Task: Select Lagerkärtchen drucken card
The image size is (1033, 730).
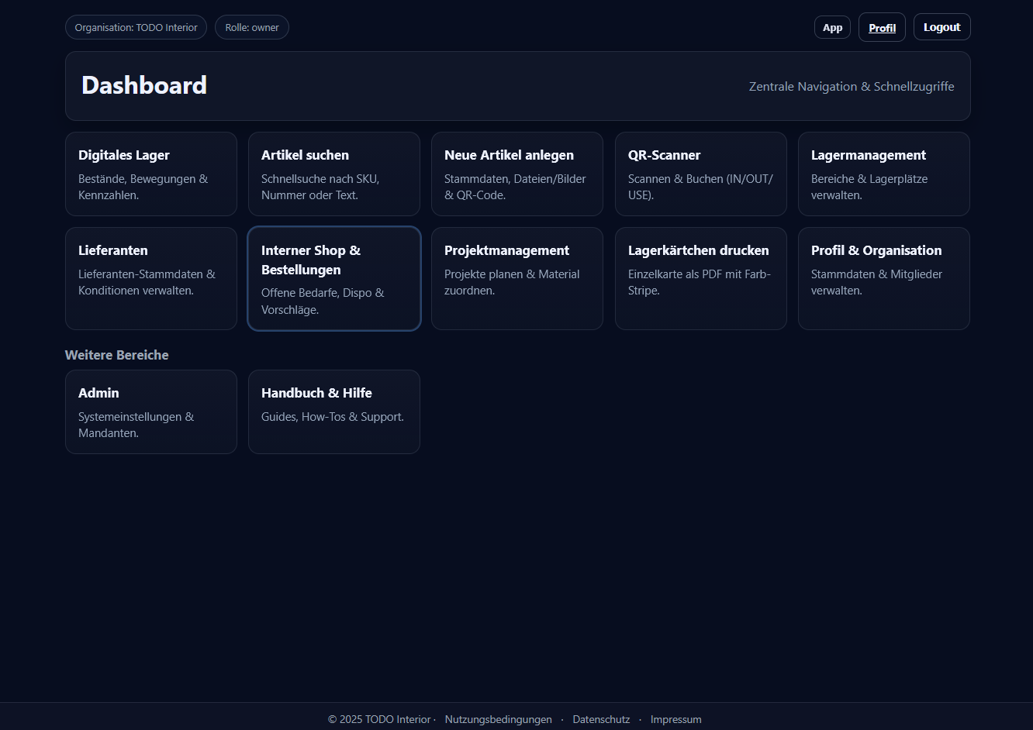Action: pyautogui.click(x=700, y=278)
